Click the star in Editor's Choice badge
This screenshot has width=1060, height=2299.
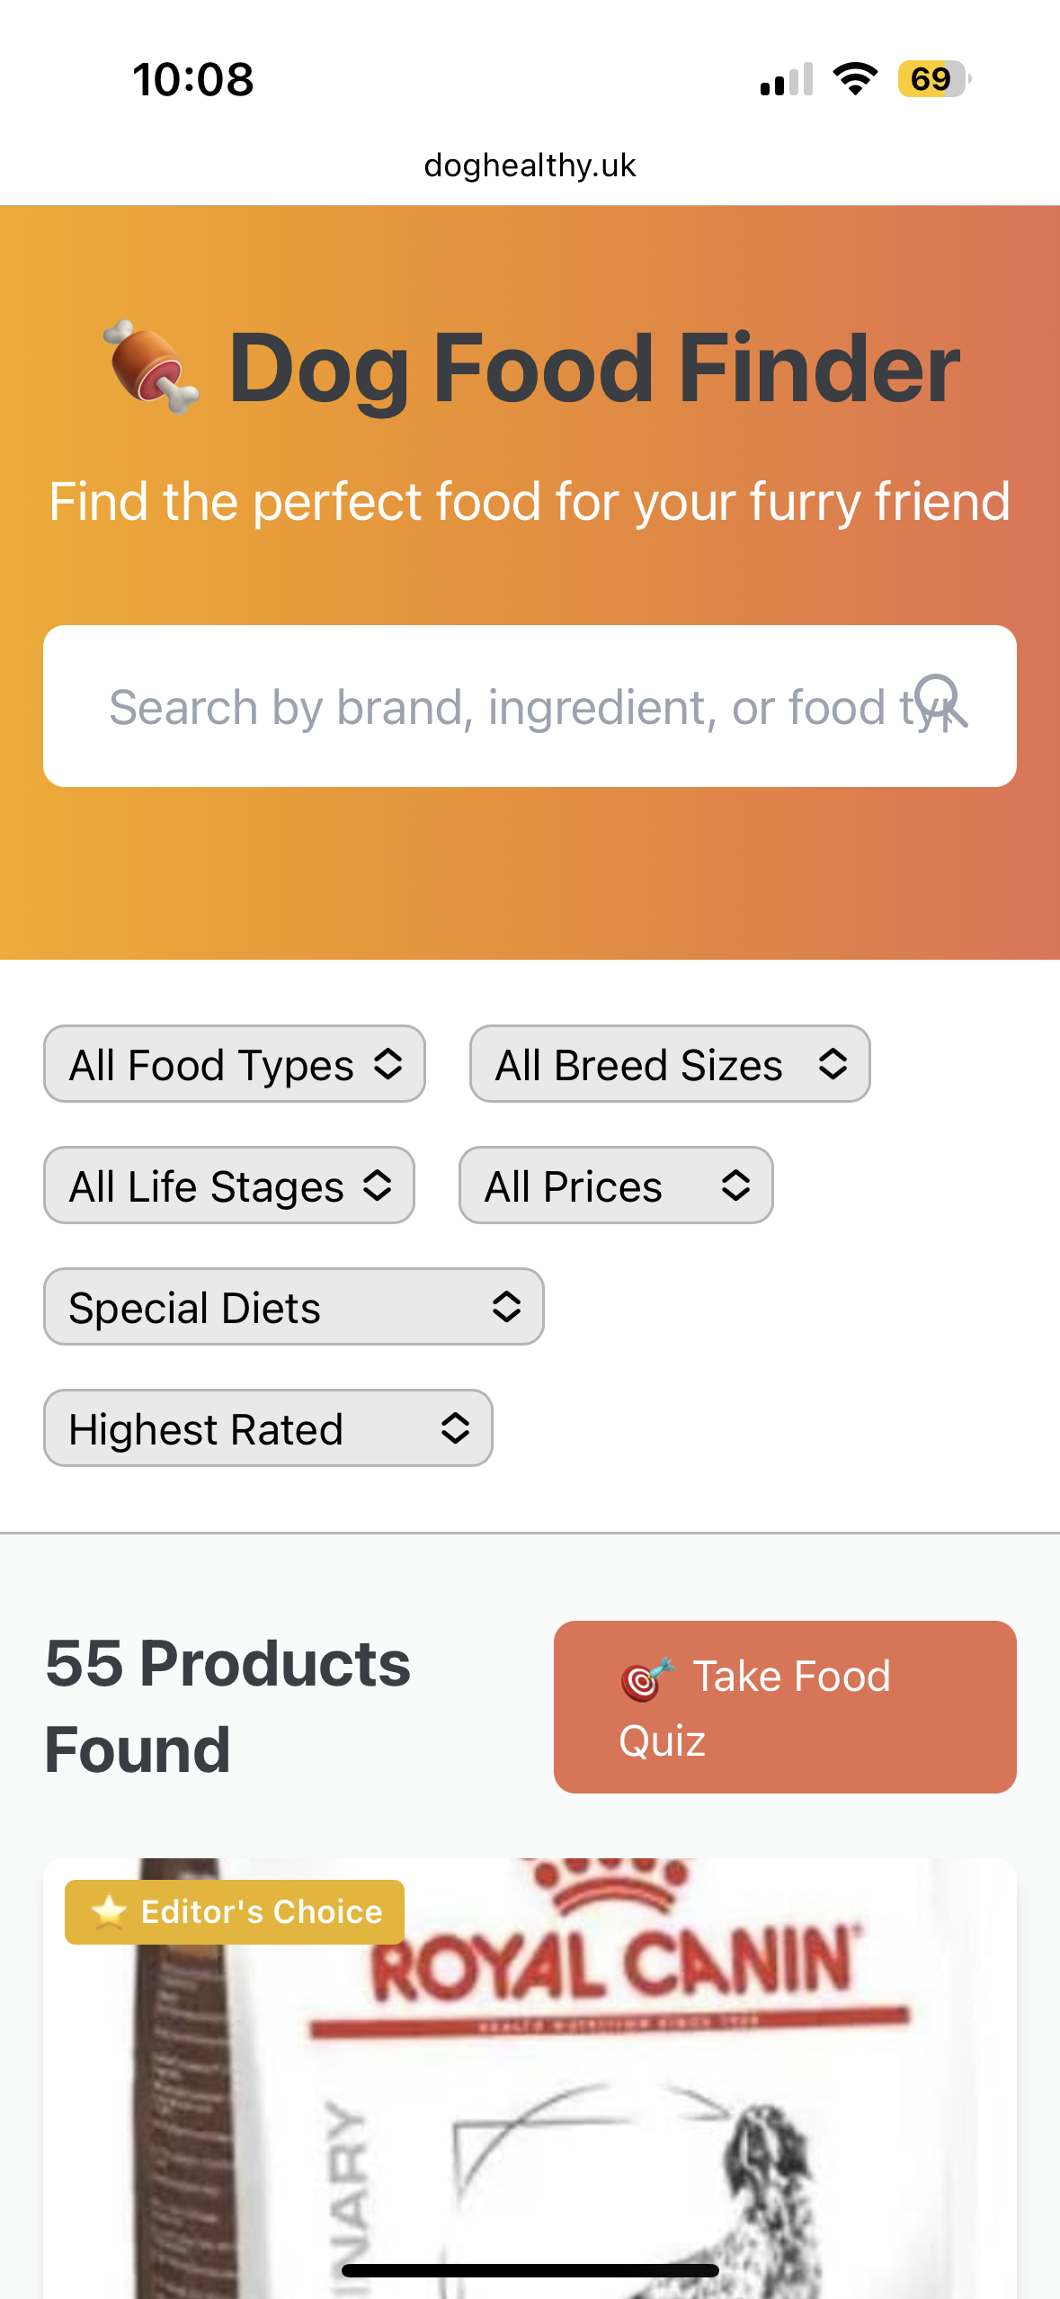[109, 1911]
